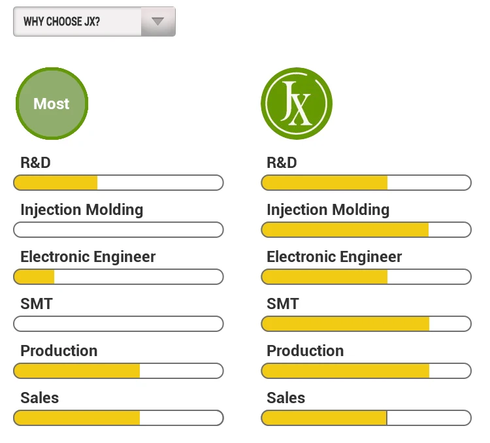This screenshot has width=490, height=443.
Task: Click the Production label under JX logo
Action: point(305,351)
